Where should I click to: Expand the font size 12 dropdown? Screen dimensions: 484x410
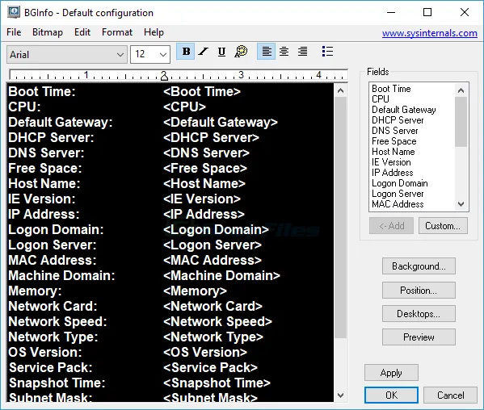150,55
